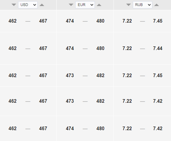Image resolution: width=171 pixels, height=141 pixels.
Task: Select the second row RUB sell rate 7.44
Action: click(158, 48)
